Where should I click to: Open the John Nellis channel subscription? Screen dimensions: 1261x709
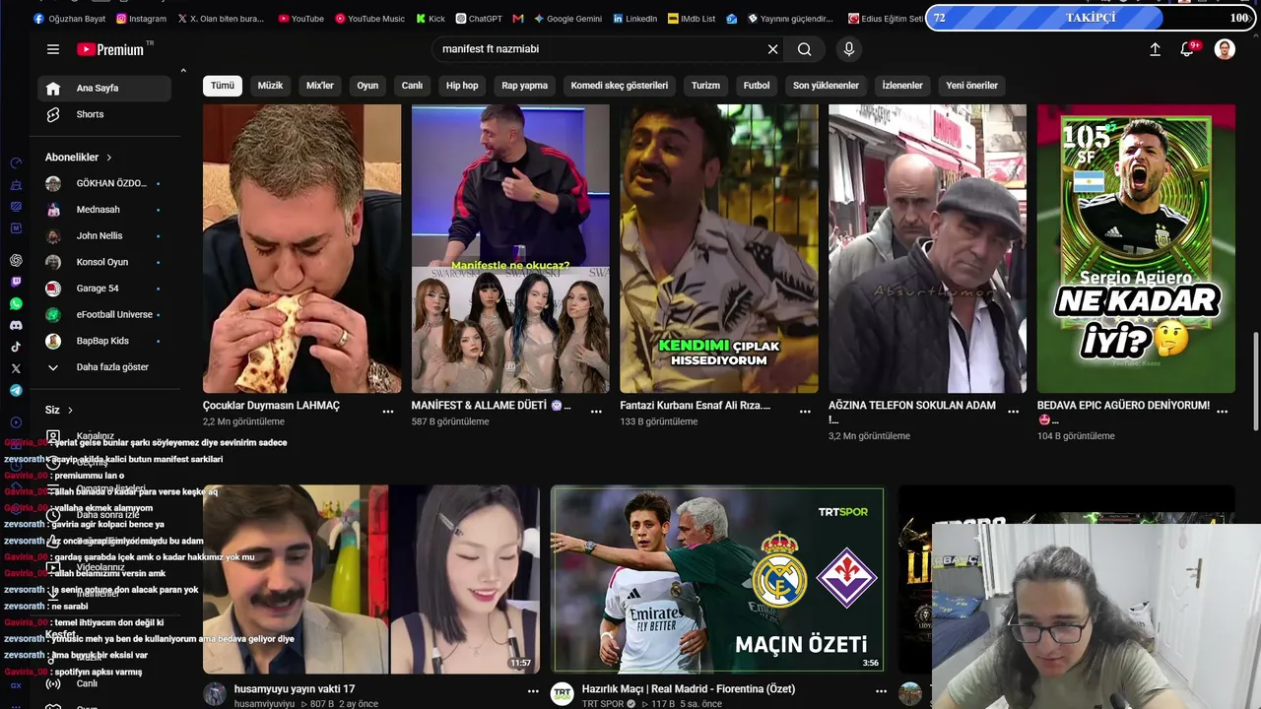(104, 236)
